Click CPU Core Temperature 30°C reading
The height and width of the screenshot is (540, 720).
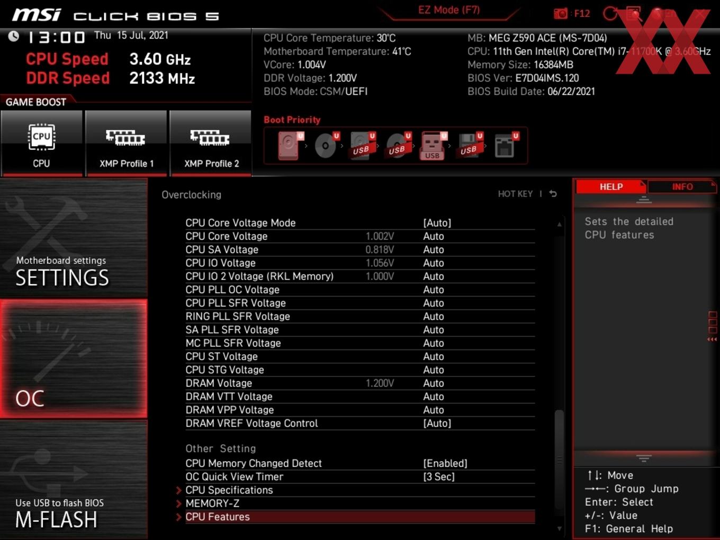330,38
